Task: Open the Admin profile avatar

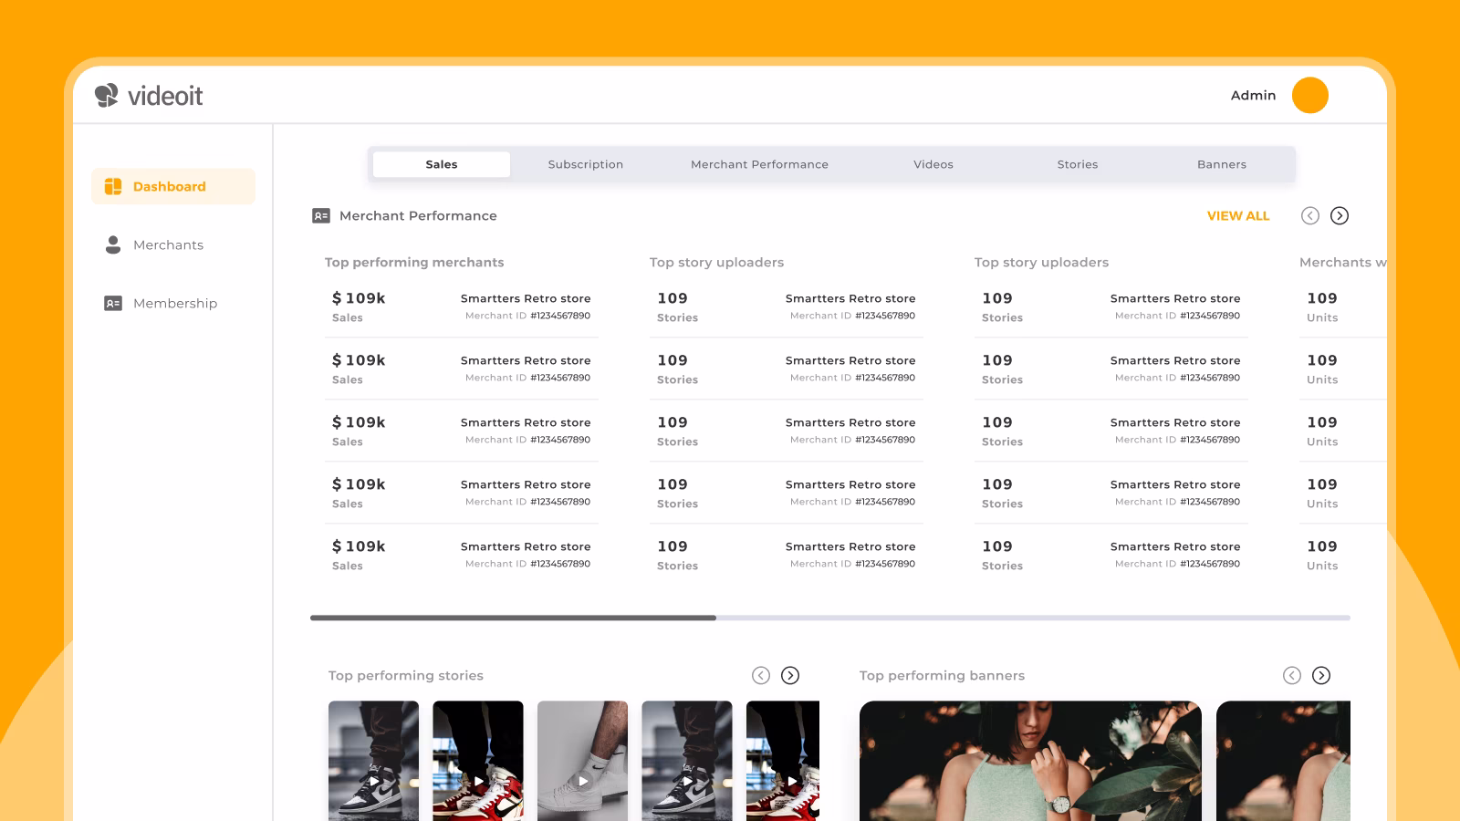Action: [x=1309, y=95]
